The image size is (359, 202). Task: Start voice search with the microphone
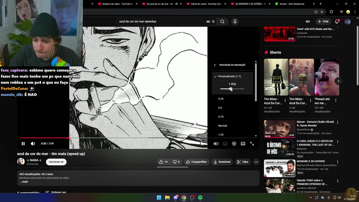[235, 21]
